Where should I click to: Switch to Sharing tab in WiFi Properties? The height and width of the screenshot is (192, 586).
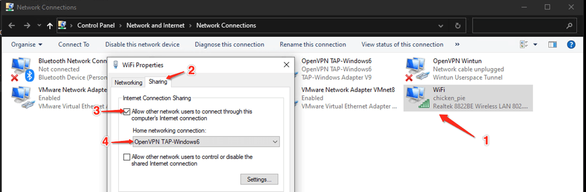pyautogui.click(x=158, y=82)
